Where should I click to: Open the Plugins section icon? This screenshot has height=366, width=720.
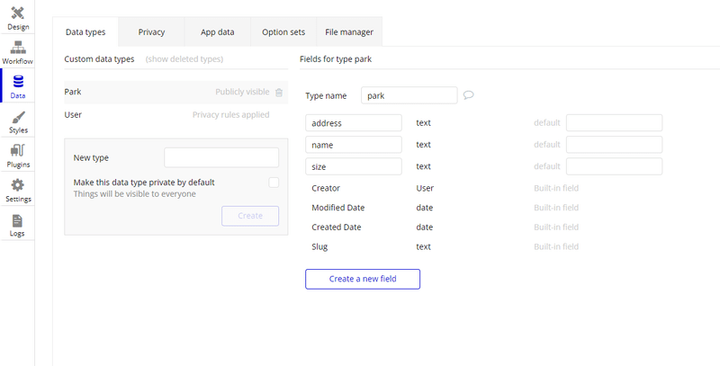18,151
